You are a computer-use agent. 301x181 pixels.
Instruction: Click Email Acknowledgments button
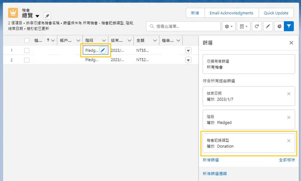pyautogui.click(x=231, y=13)
